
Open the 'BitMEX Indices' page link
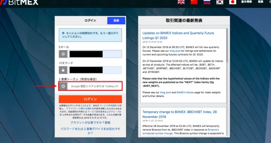185,93
